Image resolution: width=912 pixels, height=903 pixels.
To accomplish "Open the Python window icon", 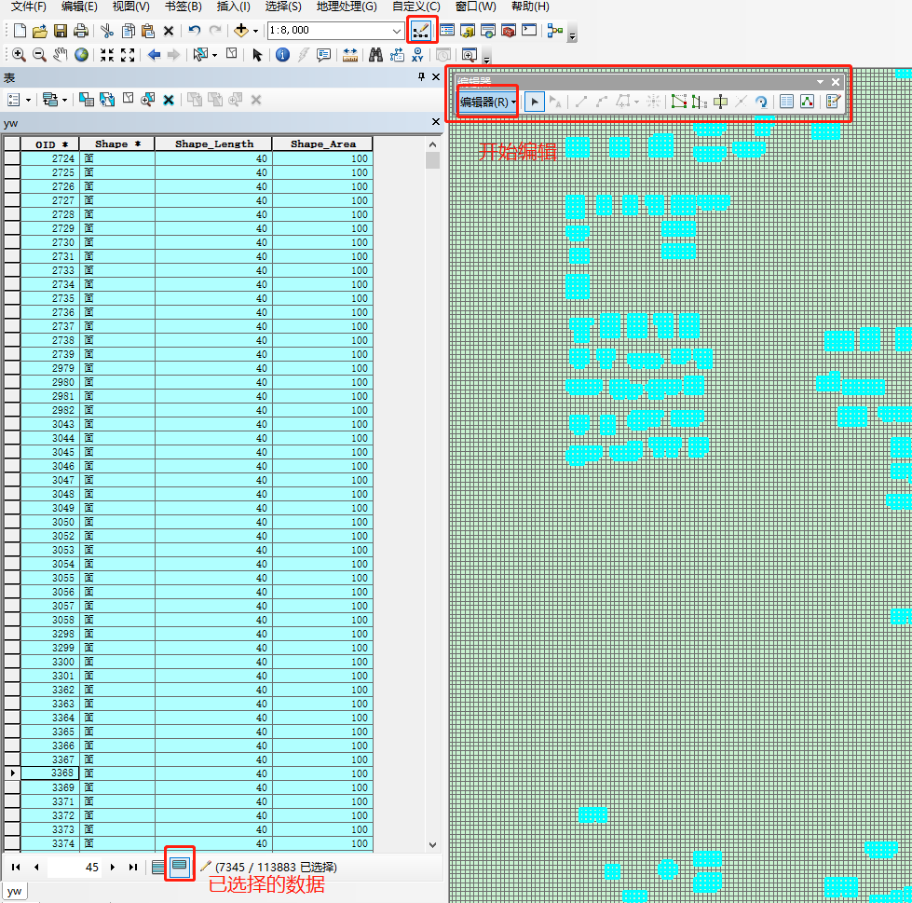I will pyautogui.click(x=529, y=30).
